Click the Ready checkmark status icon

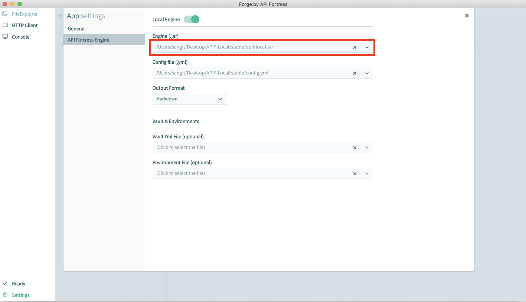pyautogui.click(x=5, y=283)
